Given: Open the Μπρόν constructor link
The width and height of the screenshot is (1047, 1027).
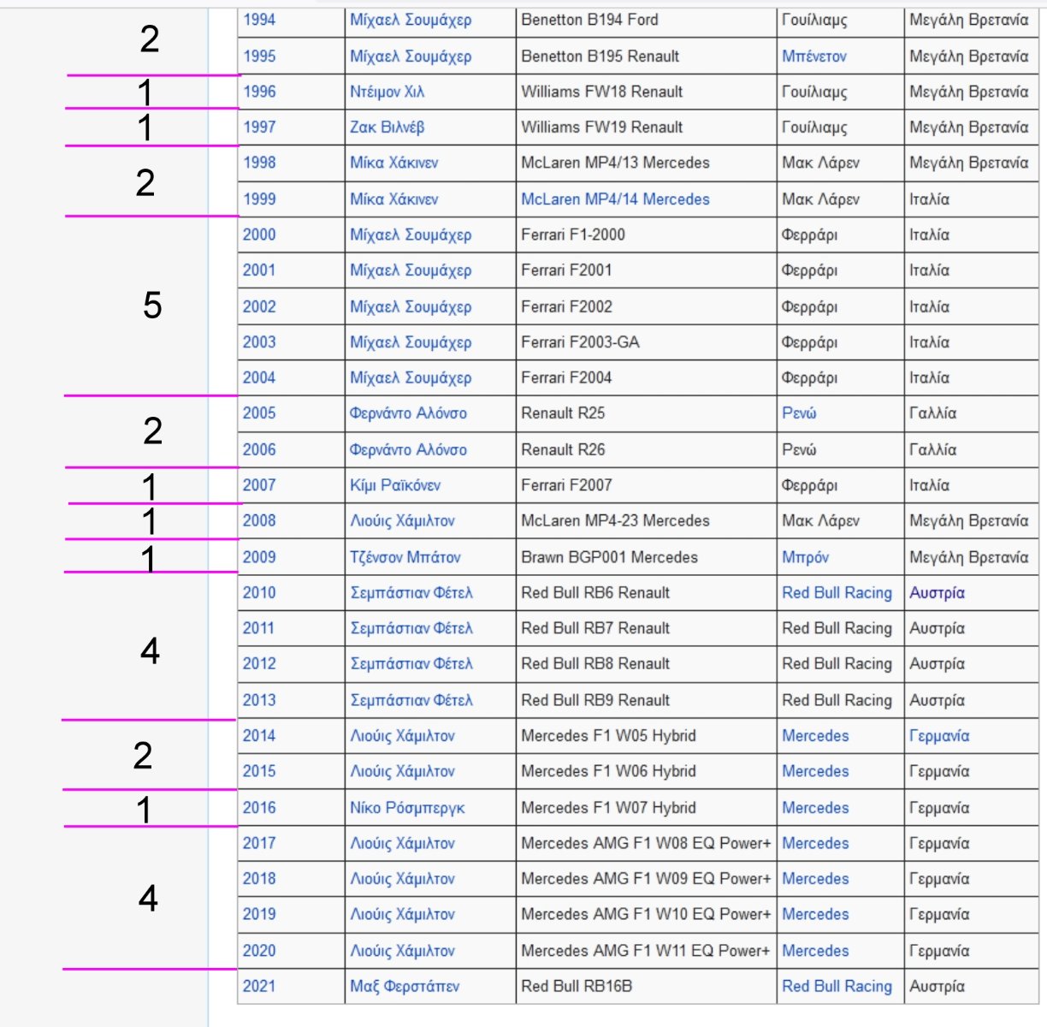Looking at the screenshot, I should tap(805, 557).
